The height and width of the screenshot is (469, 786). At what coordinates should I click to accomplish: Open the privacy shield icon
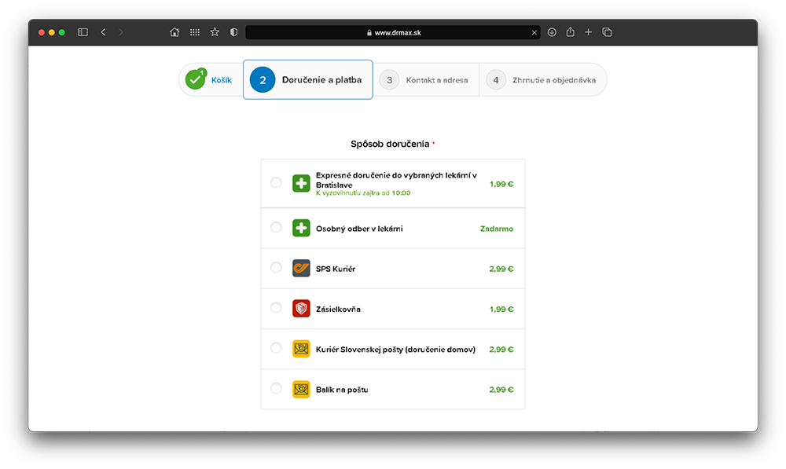click(x=233, y=32)
